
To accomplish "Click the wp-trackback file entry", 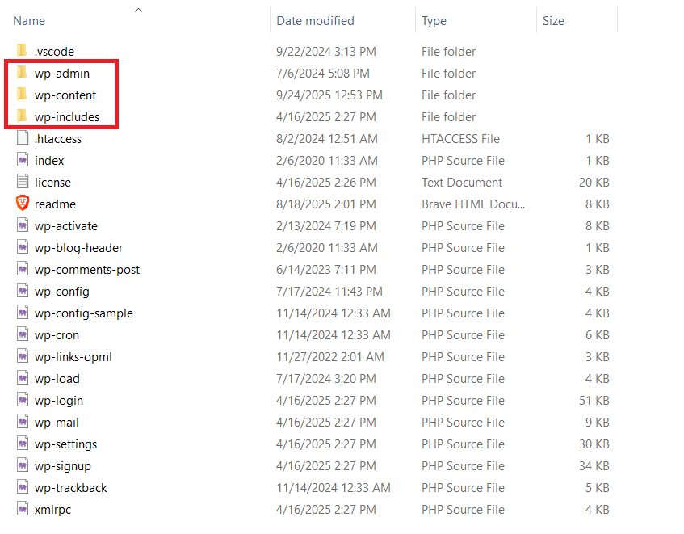I will pyautogui.click(x=70, y=488).
